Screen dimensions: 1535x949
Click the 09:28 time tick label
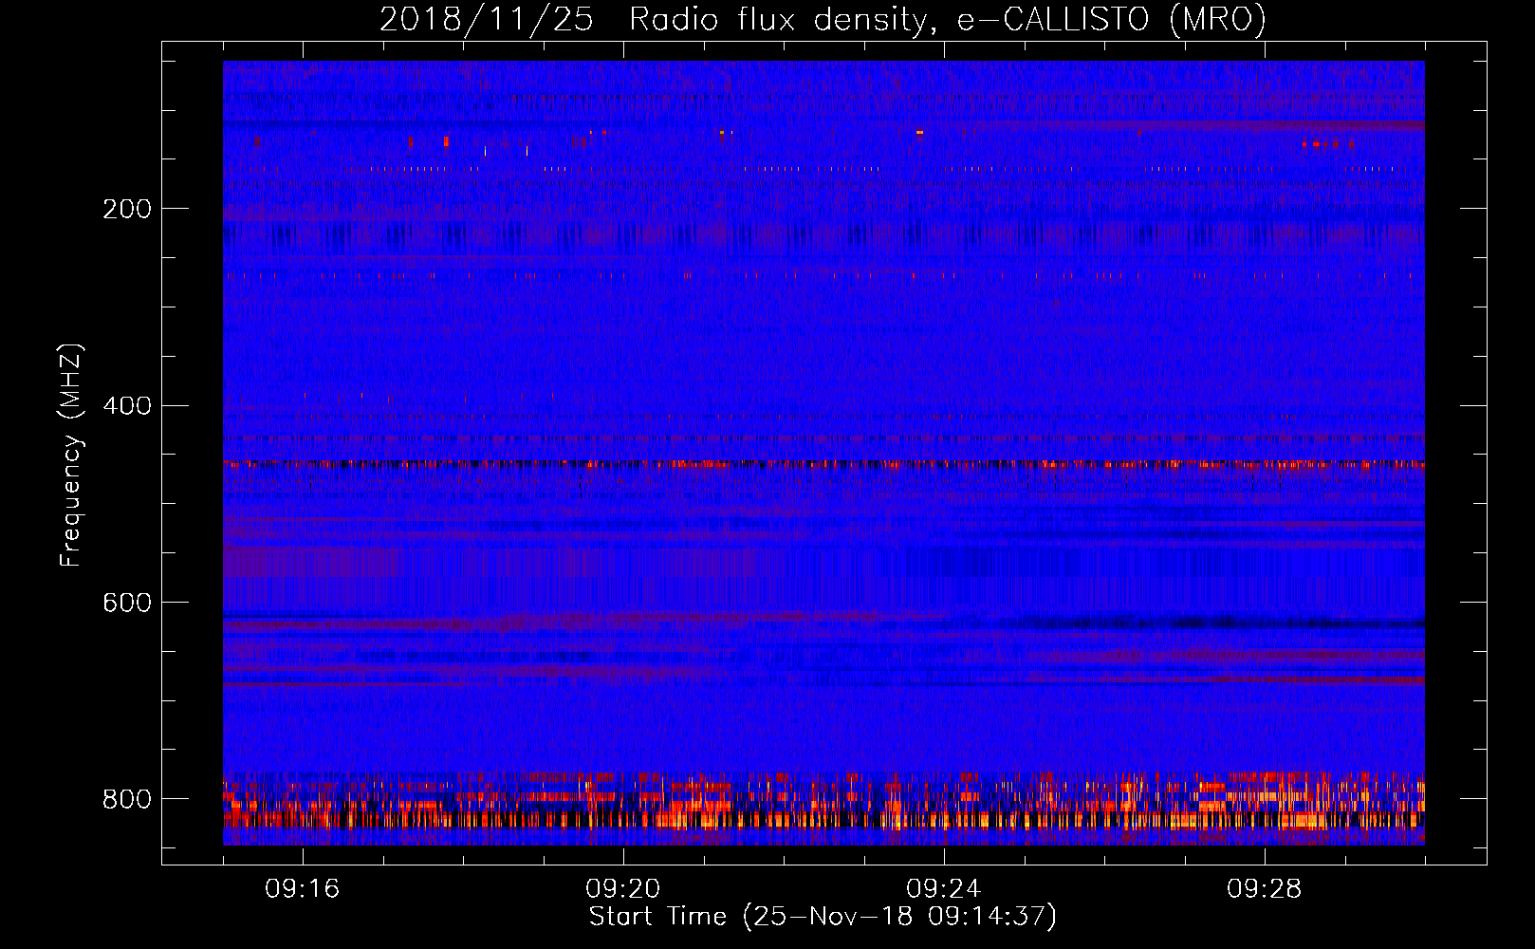coord(1265,889)
